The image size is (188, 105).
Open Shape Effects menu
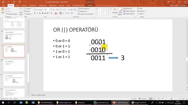click(x=129, y=14)
